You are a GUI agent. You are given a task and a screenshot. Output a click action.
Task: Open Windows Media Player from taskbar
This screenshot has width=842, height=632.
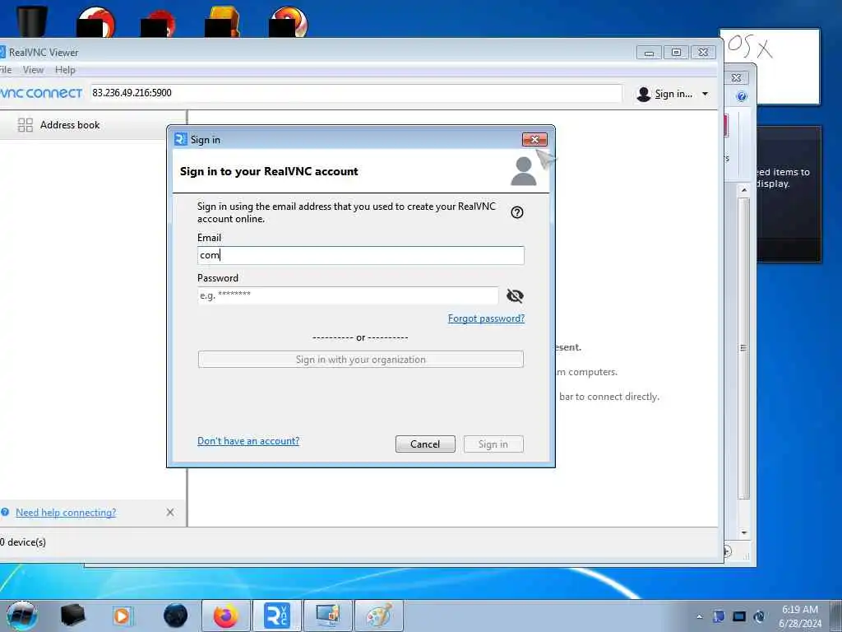point(122,616)
